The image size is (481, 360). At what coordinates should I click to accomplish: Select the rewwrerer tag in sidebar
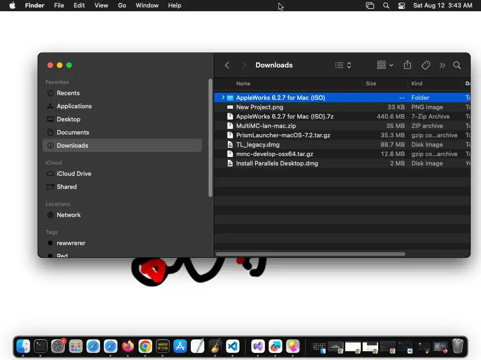[123, 243]
